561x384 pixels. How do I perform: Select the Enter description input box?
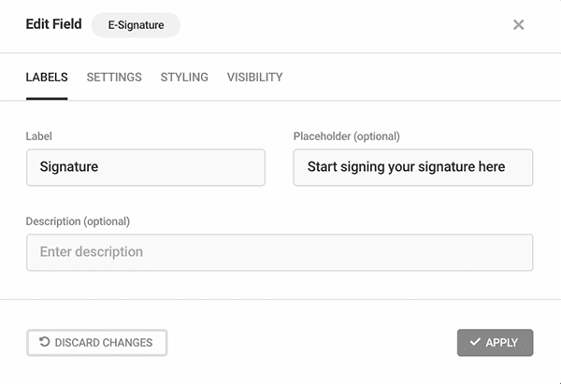(x=280, y=252)
